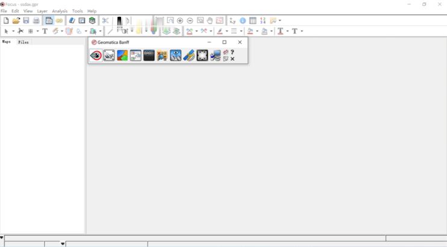
Task: Expand the line style dropdown arrow
Action: pyautogui.click(x=242, y=31)
